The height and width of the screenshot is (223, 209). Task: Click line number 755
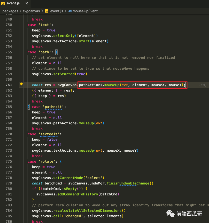tap(9, 52)
